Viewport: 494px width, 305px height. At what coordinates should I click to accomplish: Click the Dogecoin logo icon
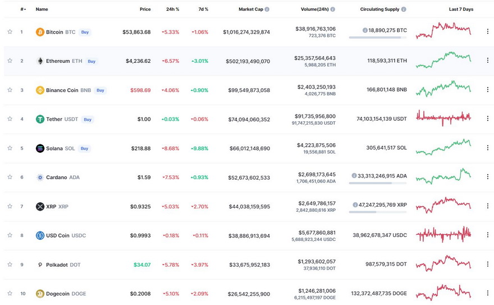(x=40, y=294)
